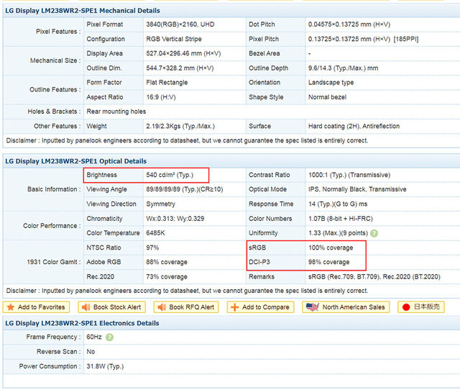Select the Pixel Features row label
Viewport: 460px width, 390px height.
tap(58, 32)
